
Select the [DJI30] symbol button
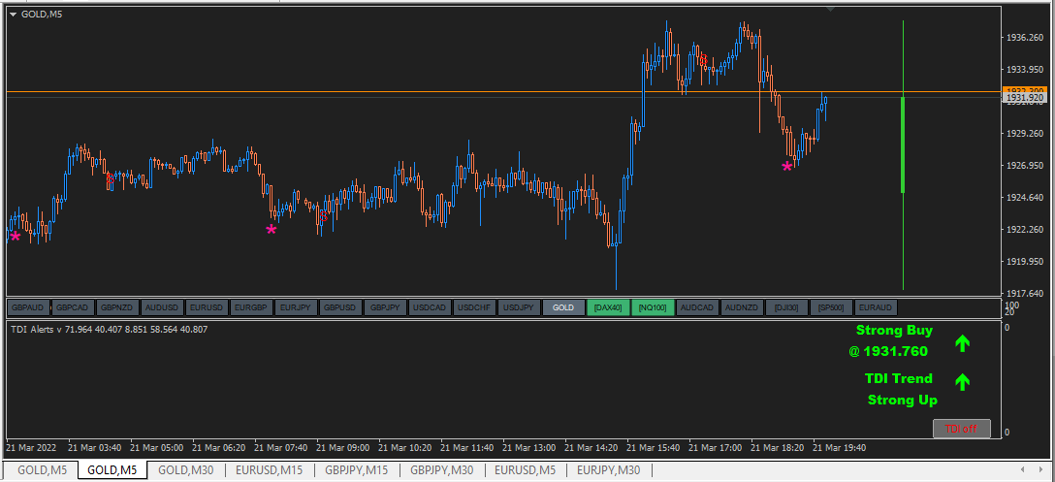pos(786,307)
